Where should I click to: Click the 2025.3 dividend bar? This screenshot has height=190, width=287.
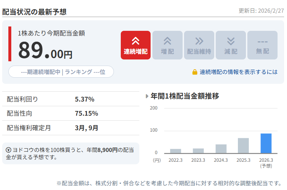point(243,145)
